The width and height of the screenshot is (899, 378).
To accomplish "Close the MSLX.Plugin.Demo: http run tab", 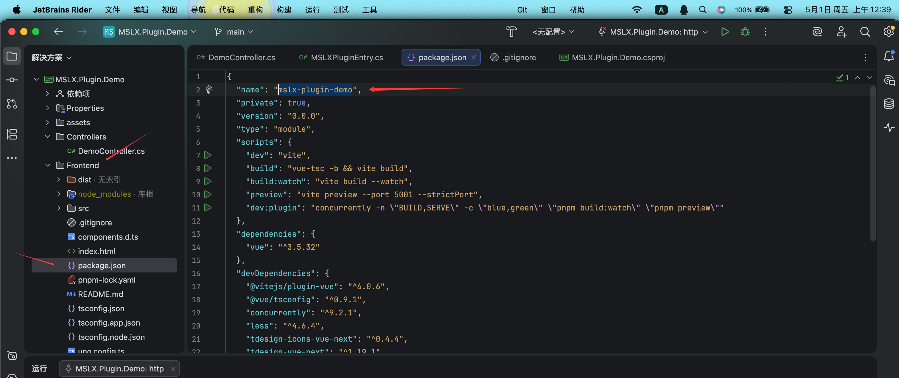I will tap(173, 368).
